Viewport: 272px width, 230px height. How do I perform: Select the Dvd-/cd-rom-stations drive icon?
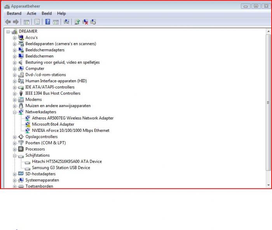(x=21, y=74)
